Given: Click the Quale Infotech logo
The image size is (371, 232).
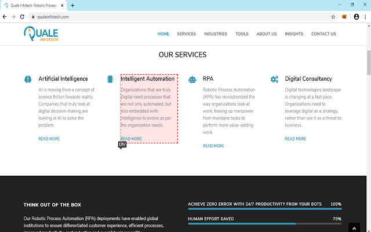Looking at the screenshot, I should (41, 34).
